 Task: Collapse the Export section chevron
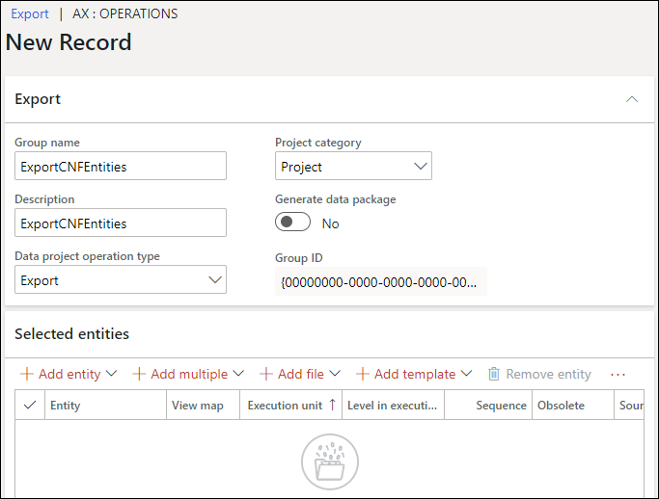(x=632, y=99)
